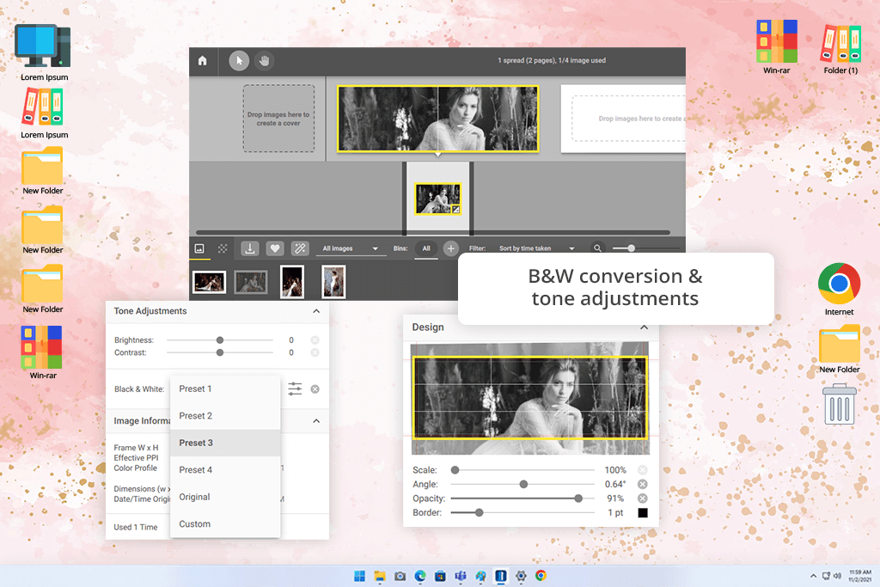Image resolution: width=880 pixels, height=587 pixels.
Task: Click the small spread thumbnail below
Action: point(437,199)
